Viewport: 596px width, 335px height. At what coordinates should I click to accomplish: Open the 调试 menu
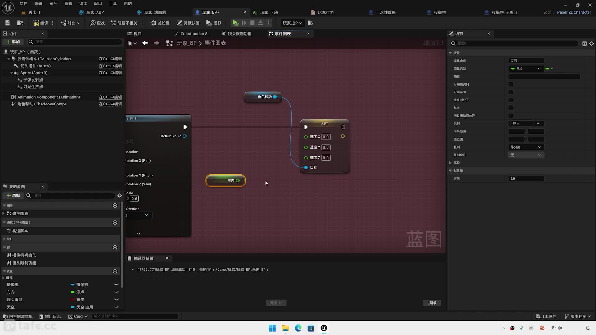point(83,3)
